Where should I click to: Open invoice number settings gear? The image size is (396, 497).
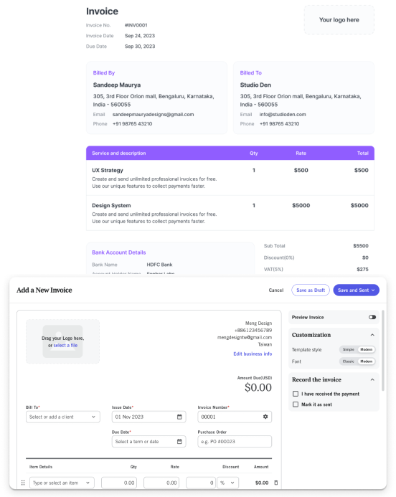tap(265, 417)
